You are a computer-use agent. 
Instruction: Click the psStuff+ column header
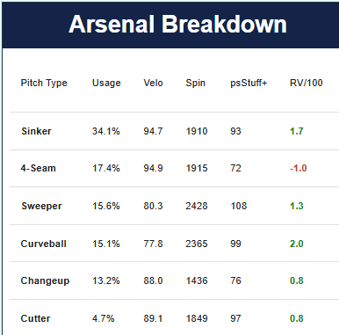pos(249,84)
